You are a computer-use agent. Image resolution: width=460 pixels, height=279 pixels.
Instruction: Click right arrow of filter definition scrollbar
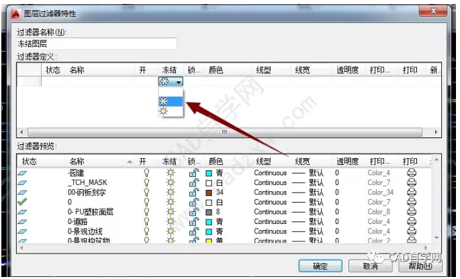click(436, 132)
